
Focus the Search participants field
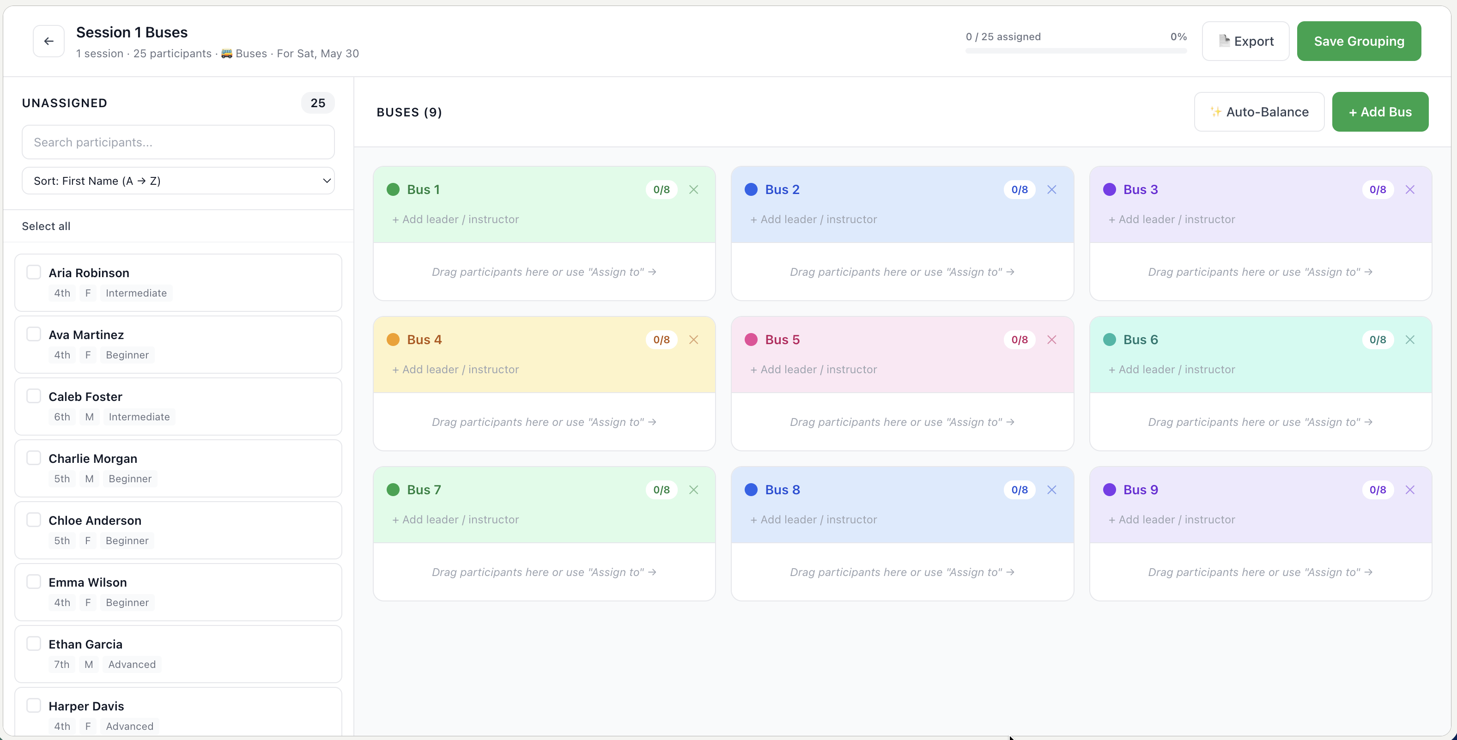tap(178, 142)
